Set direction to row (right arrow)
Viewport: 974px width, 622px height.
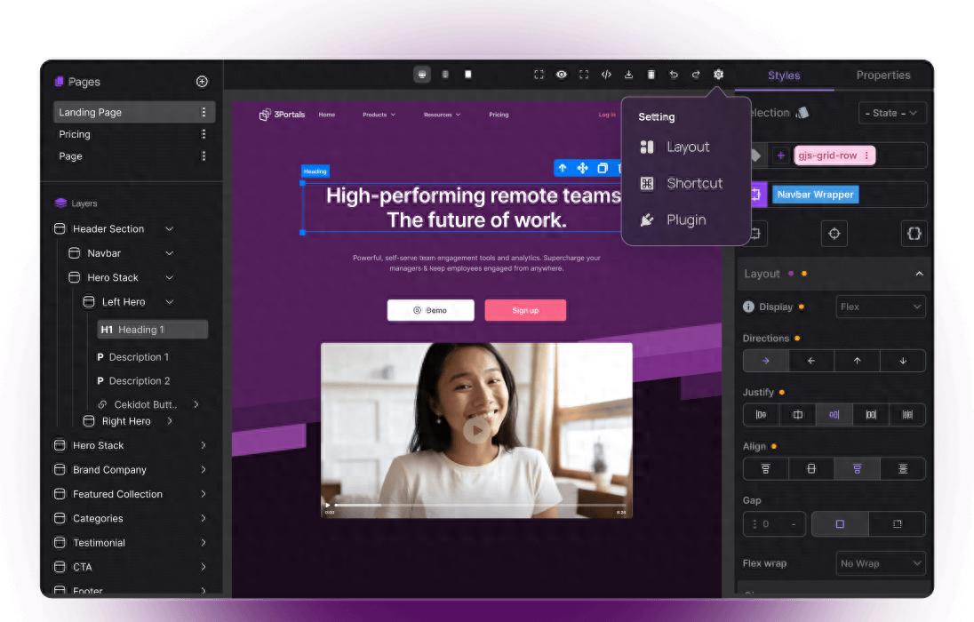(766, 361)
